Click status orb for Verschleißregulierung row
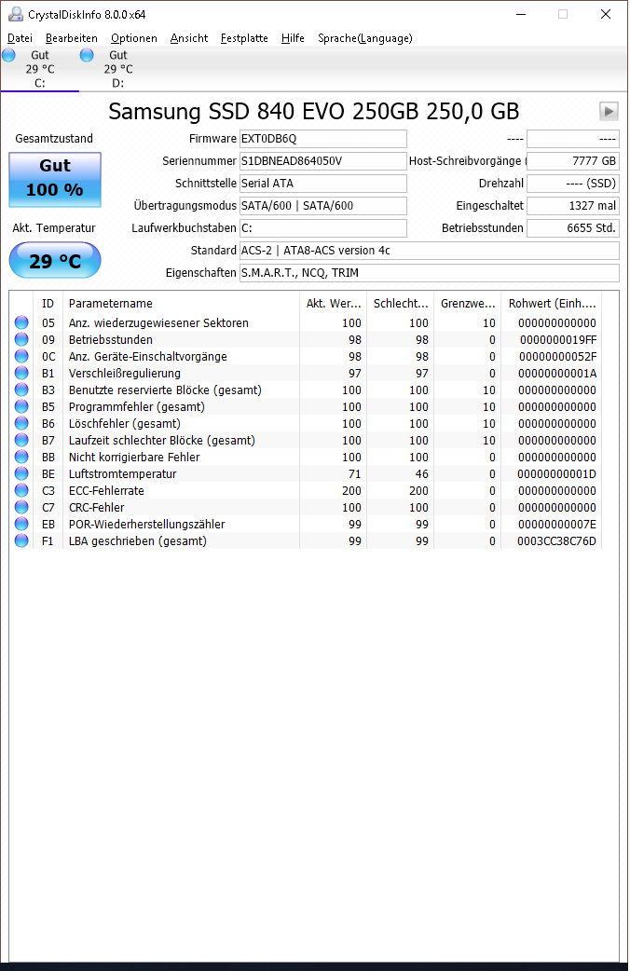 pyautogui.click(x=21, y=373)
